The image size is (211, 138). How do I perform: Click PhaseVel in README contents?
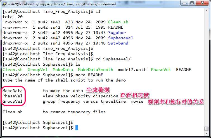(x=13, y=96)
